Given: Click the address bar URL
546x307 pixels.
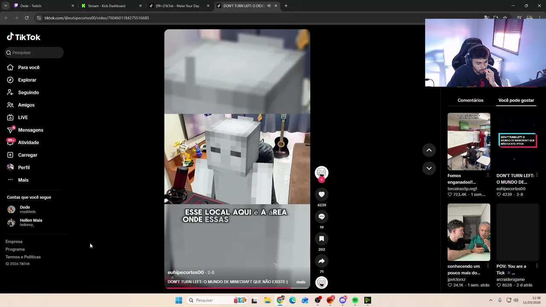Looking at the screenshot, I should click(x=97, y=18).
